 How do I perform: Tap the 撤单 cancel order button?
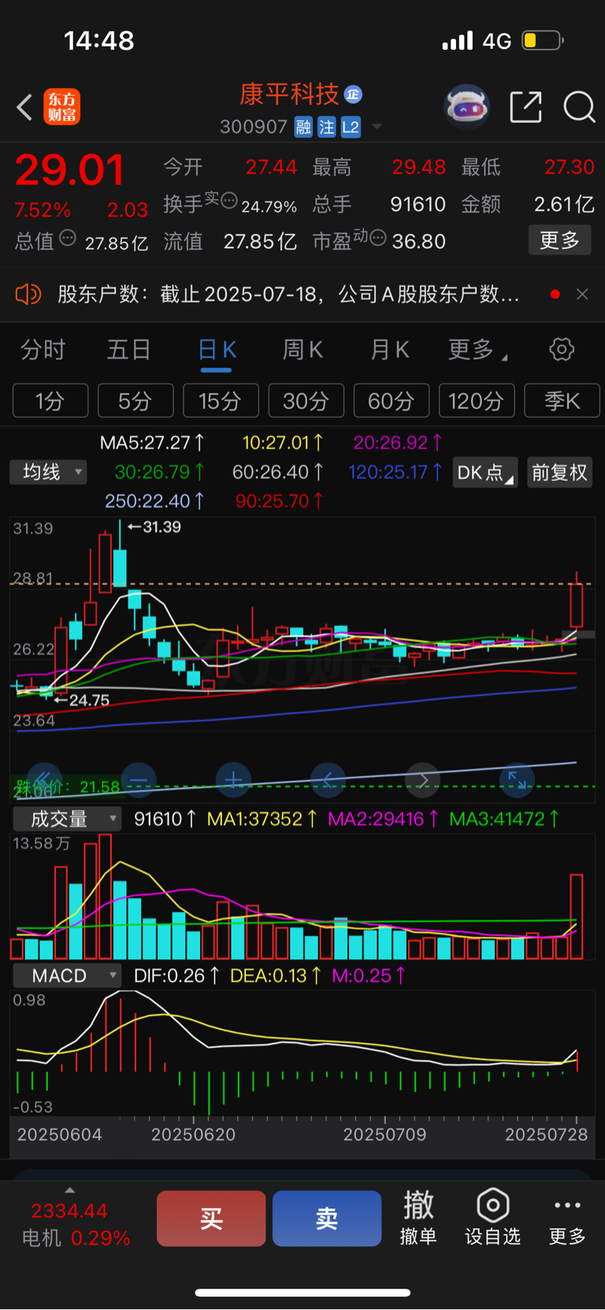(418, 1218)
